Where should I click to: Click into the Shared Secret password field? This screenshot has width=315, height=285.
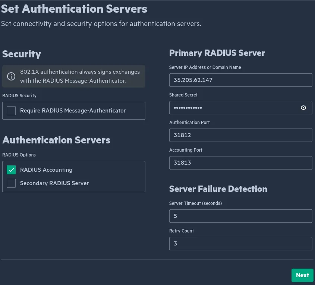[x=233, y=108]
